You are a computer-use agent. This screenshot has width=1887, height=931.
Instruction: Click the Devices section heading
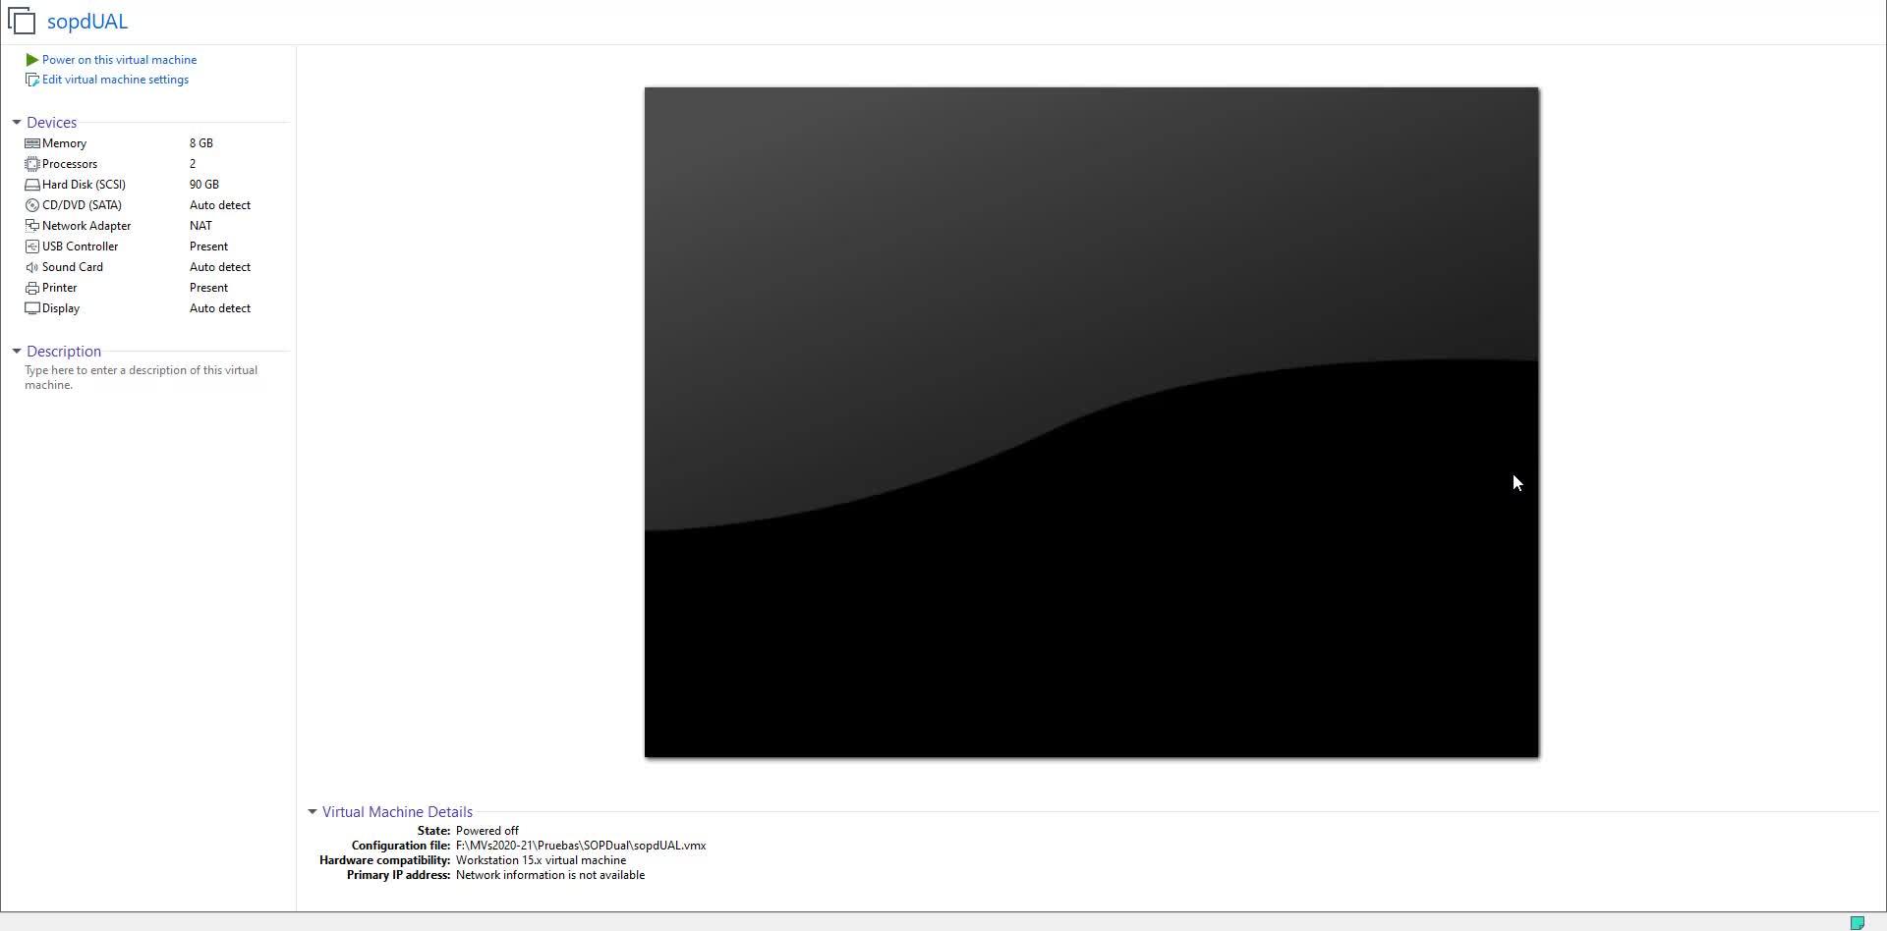click(52, 123)
